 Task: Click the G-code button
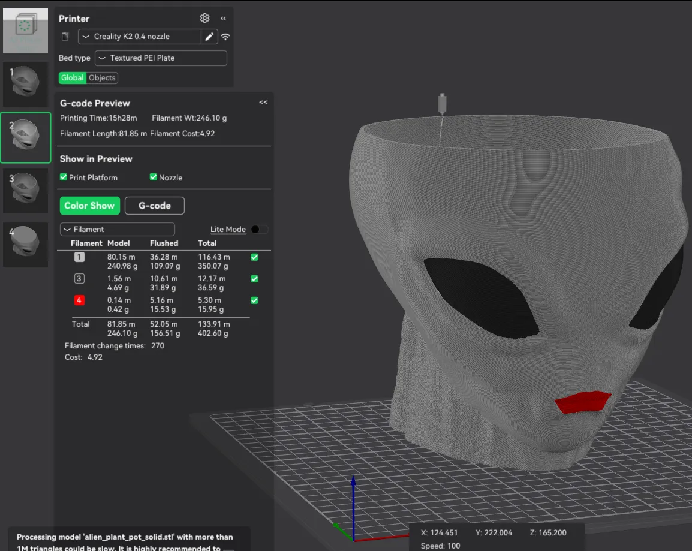pyautogui.click(x=155, y=206)
